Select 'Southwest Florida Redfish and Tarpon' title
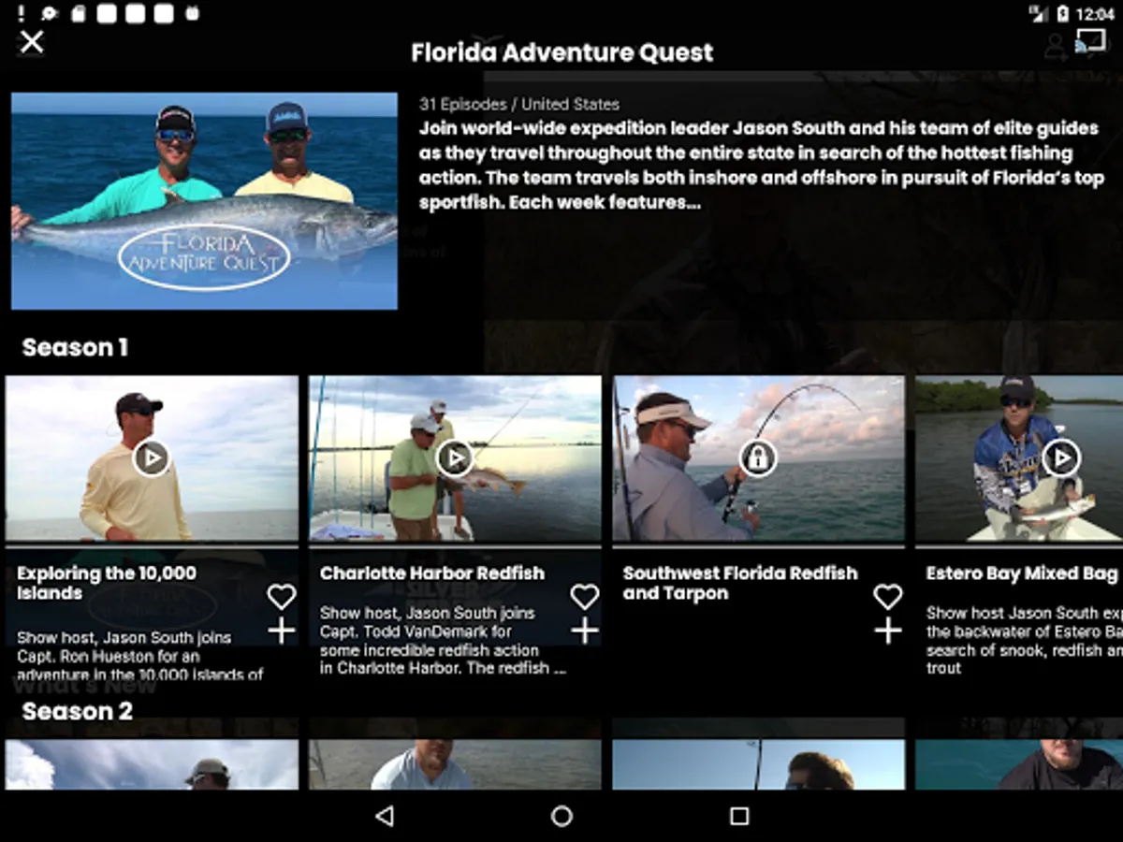Screen dimensions: 1123x842 (x=740, y=583)
